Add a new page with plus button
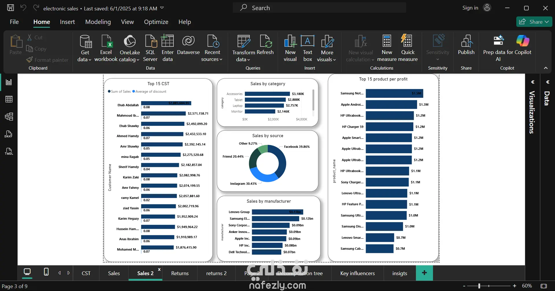Viewport: 555px width, 291px height. 424,273
